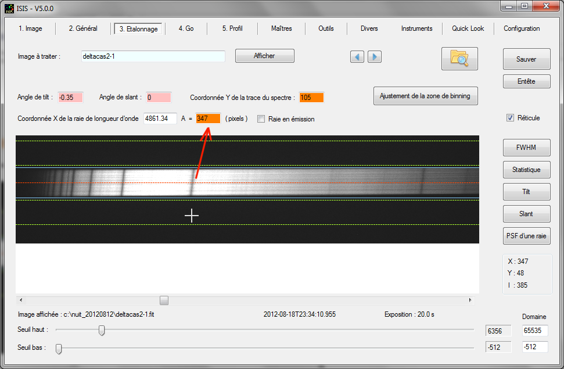The width and height of the screenshot is (564, 369).
Task: Click the Slant button
Action: click(526, 214)
